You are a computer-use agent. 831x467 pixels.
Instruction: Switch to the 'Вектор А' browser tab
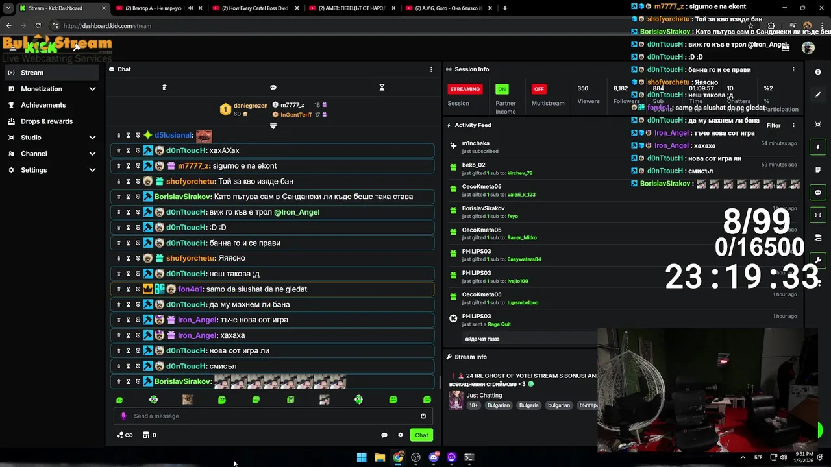(x=158, y=8)
